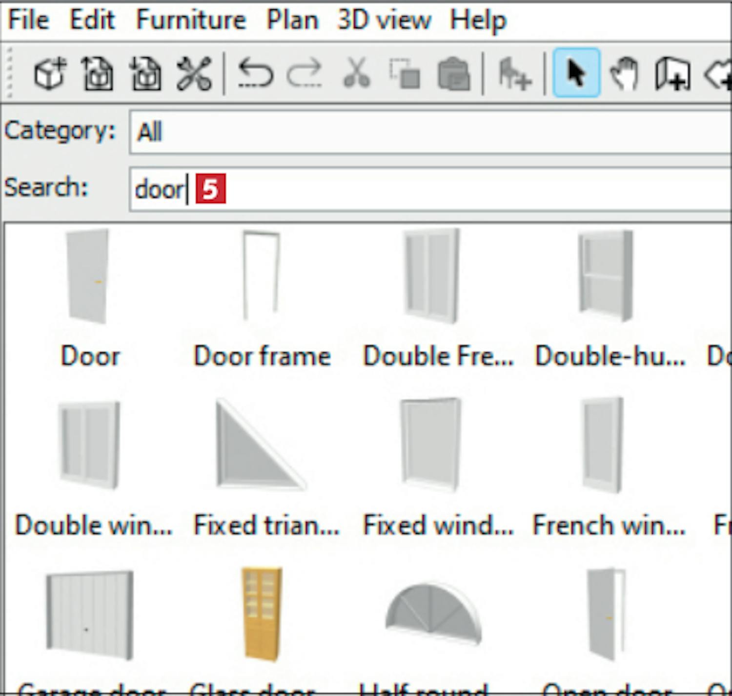Screen dimensions: 732x696
Task: Click the Save home toolbar icon
Action: click(x=145, y=74)
